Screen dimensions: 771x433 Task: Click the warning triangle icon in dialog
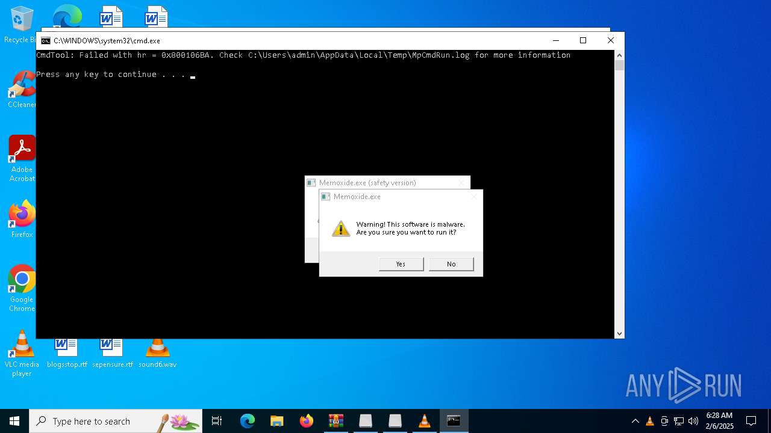click(341, 229)
